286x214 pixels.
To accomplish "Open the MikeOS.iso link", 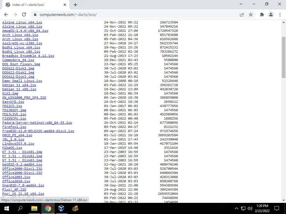I will 12,148.
